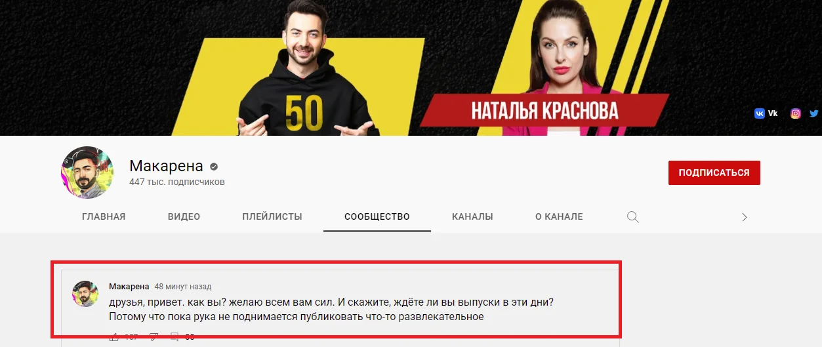The width and height of the screenshot is (822, 347).
Task: Switch to the ГЛАВНАЯ tab
Action: 104,216
